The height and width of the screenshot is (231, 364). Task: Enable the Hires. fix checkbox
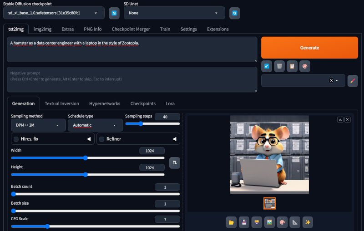pos(16,139)
